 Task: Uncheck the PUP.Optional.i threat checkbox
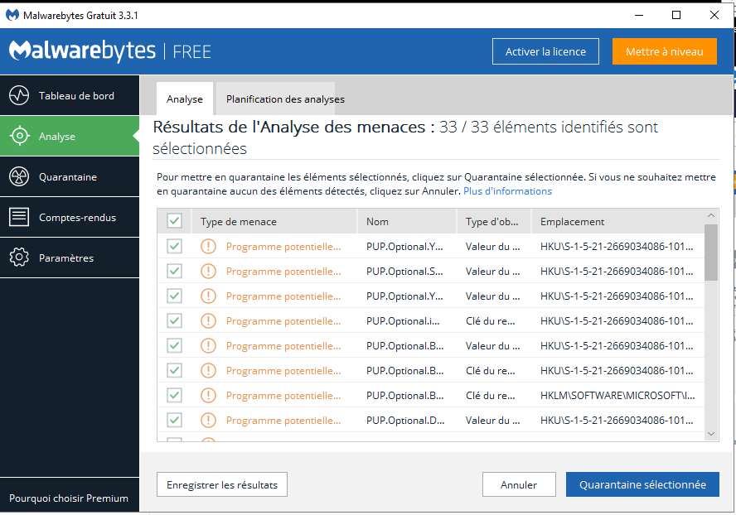175,320
